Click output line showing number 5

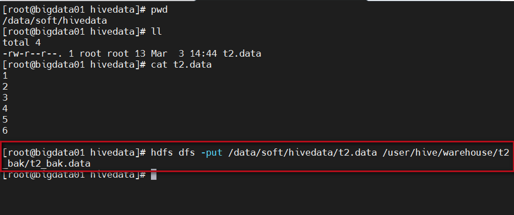click(5, 120)
